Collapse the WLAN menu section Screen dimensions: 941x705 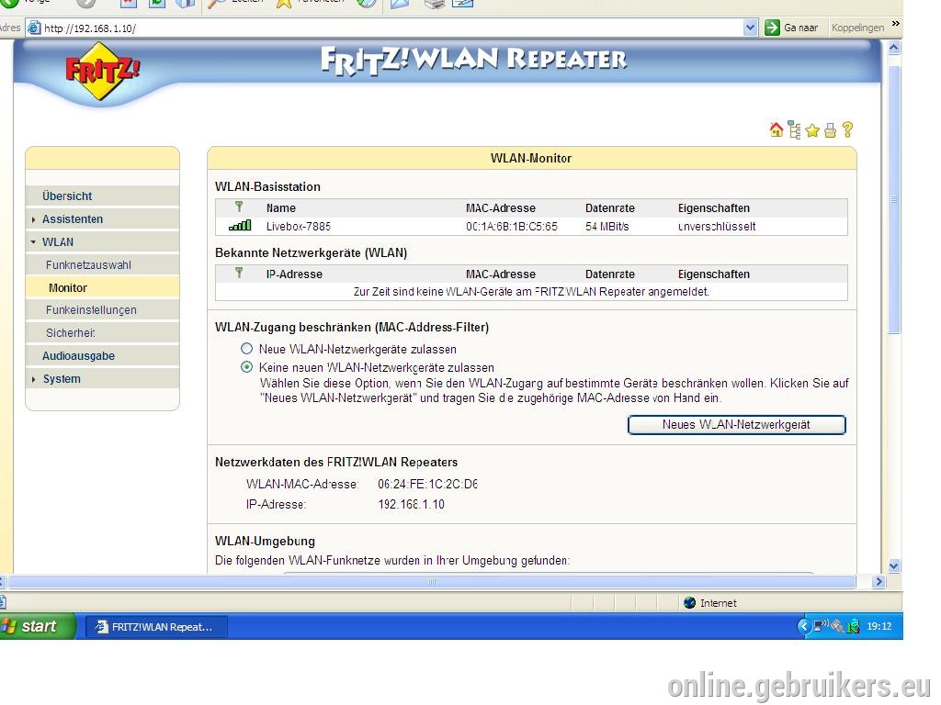pos(33,241)
